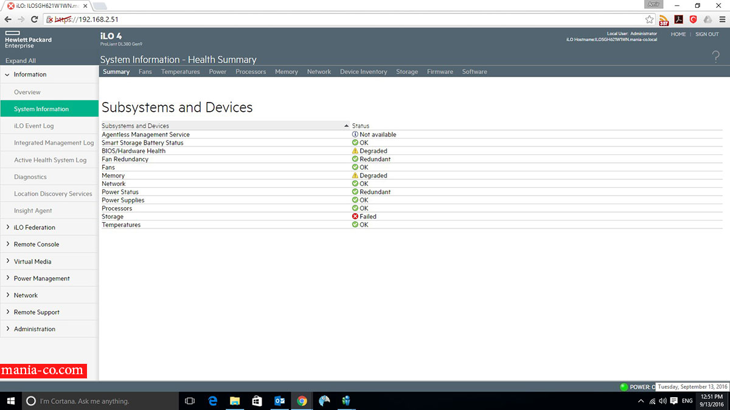Open the Windows Store taskbar icon
This screenshot has height=410, width=730.
(257, 401)
